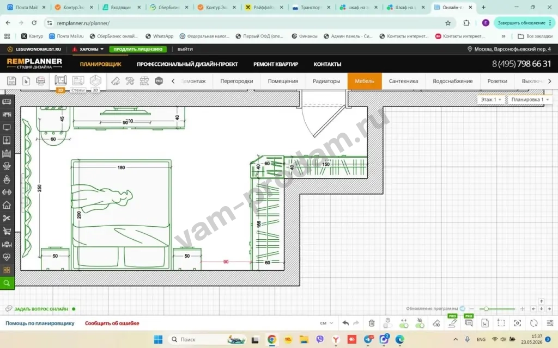Image resolution: width=558 pixels, height=348 pixels.
Task: Open ПРОФЕССИОНАЛЬНЫЙ ДИЗАЙН-ПРОЕКТ menu link
Action: [x=187, y=64]
